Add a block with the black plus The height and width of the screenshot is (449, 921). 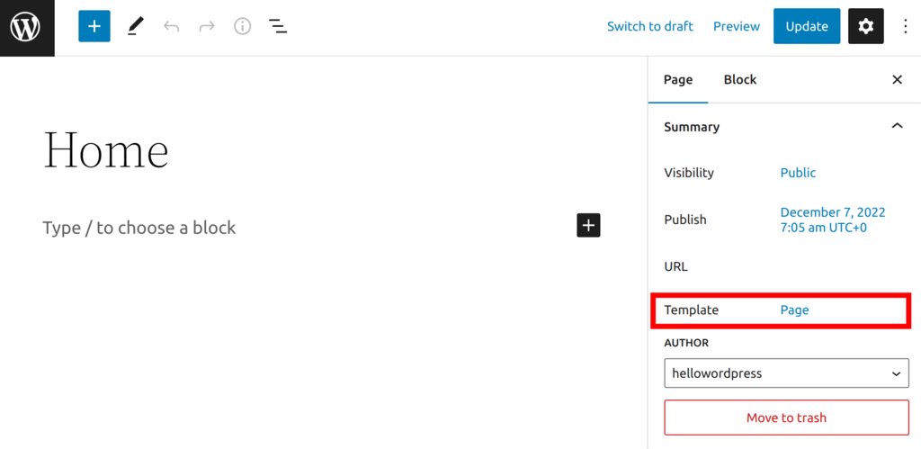pos(588,225)
